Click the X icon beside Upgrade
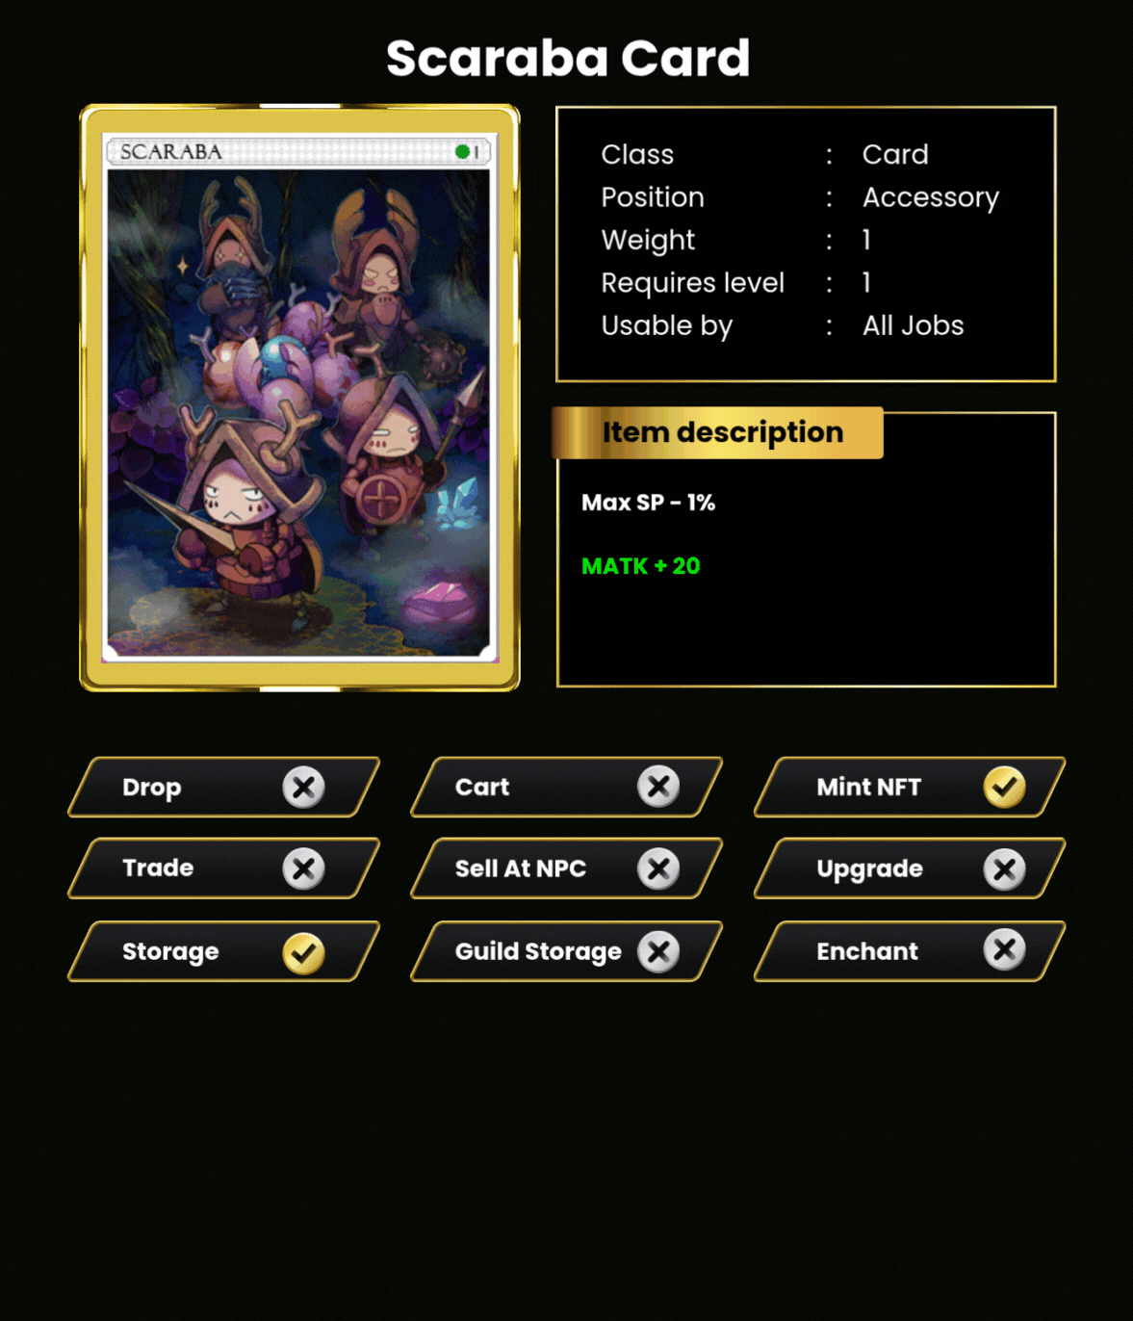This screenshot has height=1321, width=1133. point(1004,868)
